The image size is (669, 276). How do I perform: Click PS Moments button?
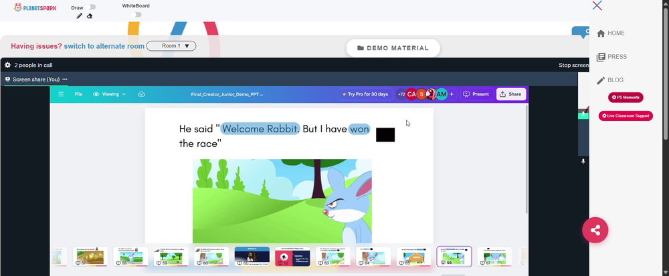coord(626,98)
